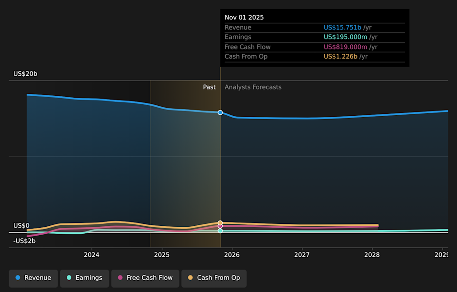Toggle the Cash From Op series off
This screenshot has width=457, height=292.
214,278
